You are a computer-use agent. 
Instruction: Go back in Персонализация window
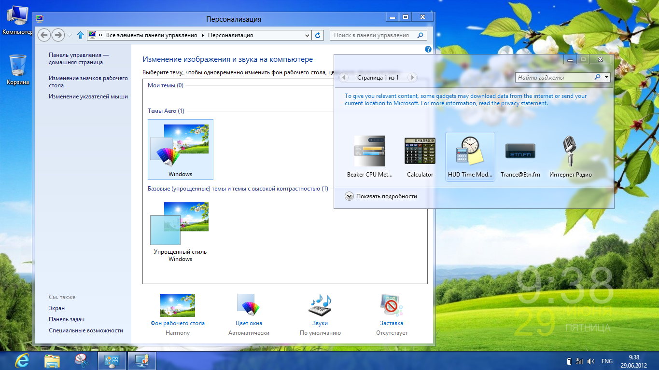44,35
